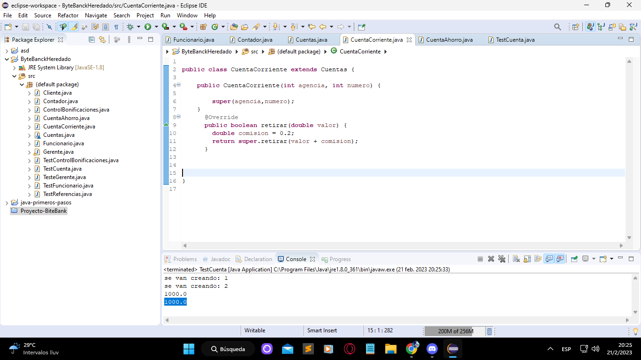Click the ByteBanckHeredado breadcrumb segment
641x360 pixels.
point(206,52)
